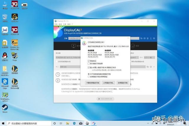Toggle load calibration on login checkbox
Viewport: 189px width, 126px height.
point(89,68)
